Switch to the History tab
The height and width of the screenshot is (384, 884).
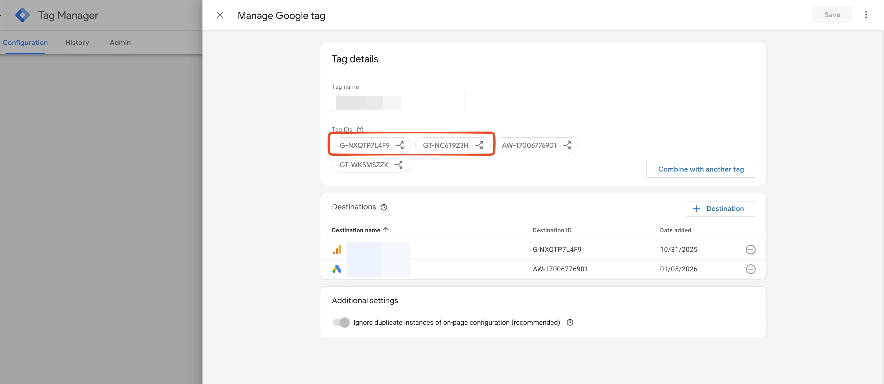[x=77, y=42]
